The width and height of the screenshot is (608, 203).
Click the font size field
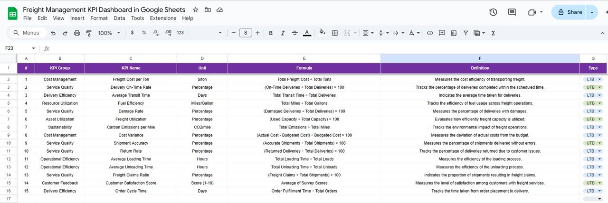coord(245,33)
